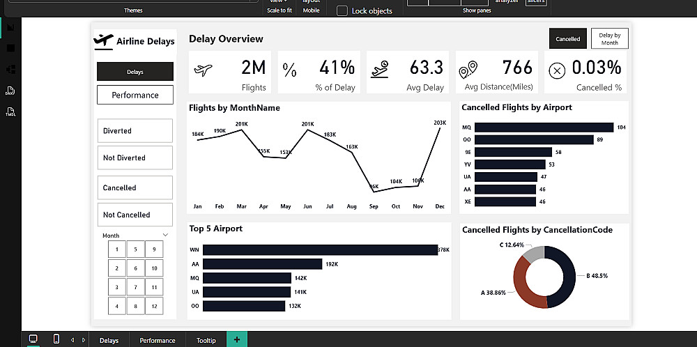Click next page arrow in tab bar

(x=84, y=340)
